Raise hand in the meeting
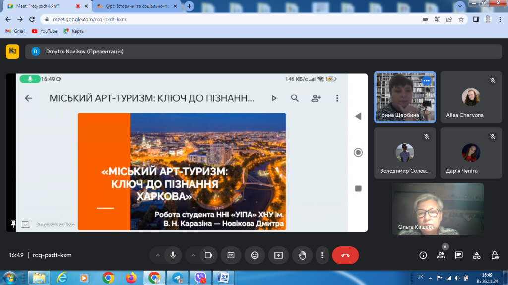This screenshot has width=508, height=285. [x=302, y=255]
